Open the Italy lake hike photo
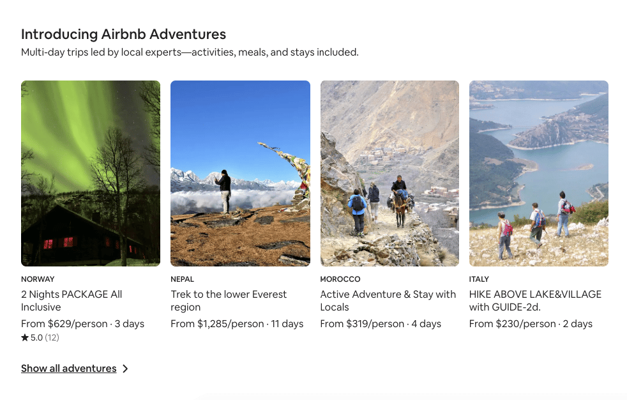The image size is (627, 400). click(539, 173)
